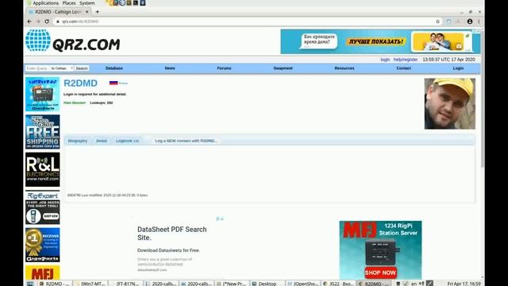Open the RigExpert sidebar ad
This screenshot has height=286, width=508.
pyautogui.click(x=42, y=207)
